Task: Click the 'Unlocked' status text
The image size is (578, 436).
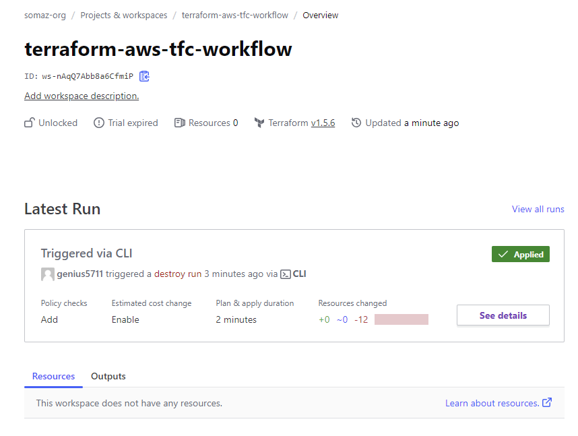Action: click(58, 123)
